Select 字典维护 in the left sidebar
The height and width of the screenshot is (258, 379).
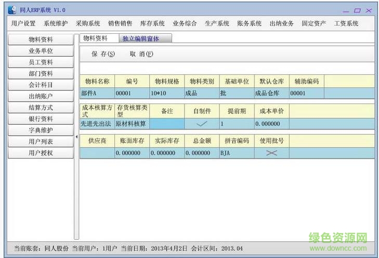click(x=41, y=131)
